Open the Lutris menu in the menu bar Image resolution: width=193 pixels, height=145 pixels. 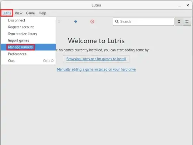pyautogui.click(x=7, y=13)
